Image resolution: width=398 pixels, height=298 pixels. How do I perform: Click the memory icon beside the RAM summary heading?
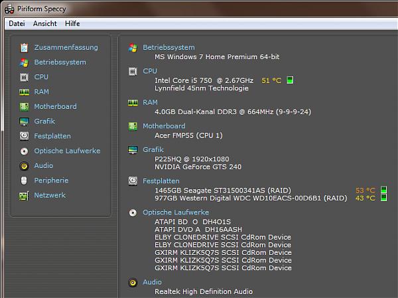(x=133, y=103)
